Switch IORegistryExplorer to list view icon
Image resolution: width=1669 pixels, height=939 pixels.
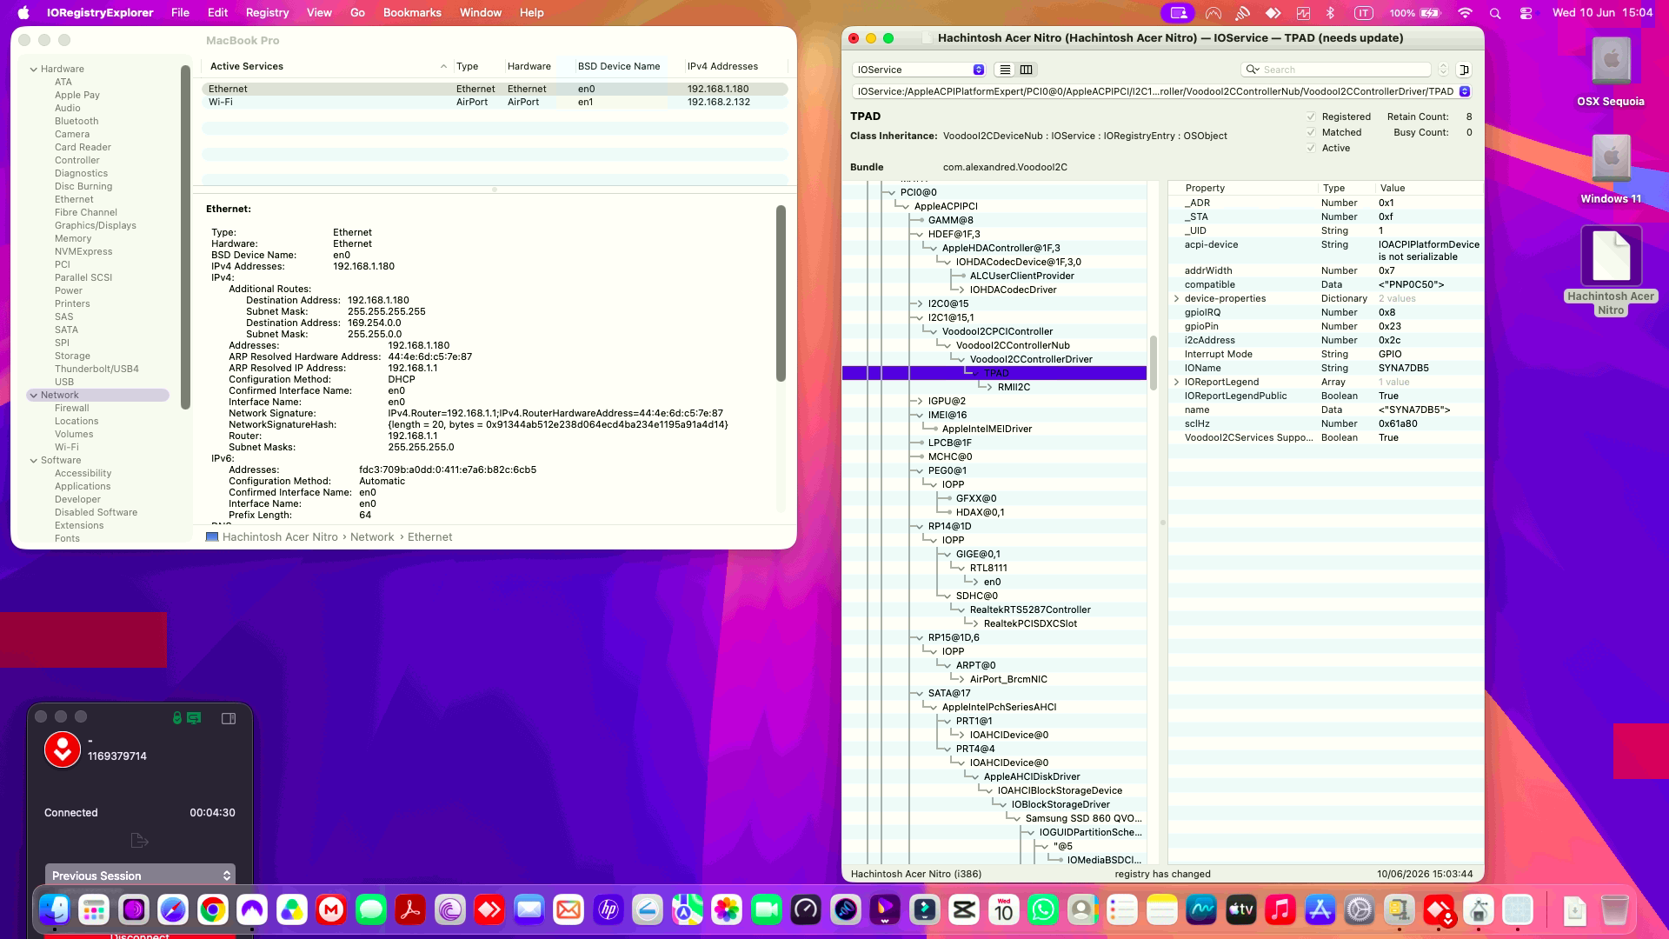pos(1005,70)
